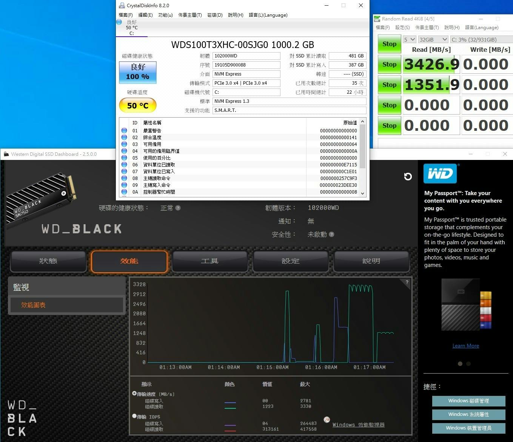Screen dimensions: 513x442
Task: Switch to the 工具 tab in WD Dashboard
Action: coord(210,261)
